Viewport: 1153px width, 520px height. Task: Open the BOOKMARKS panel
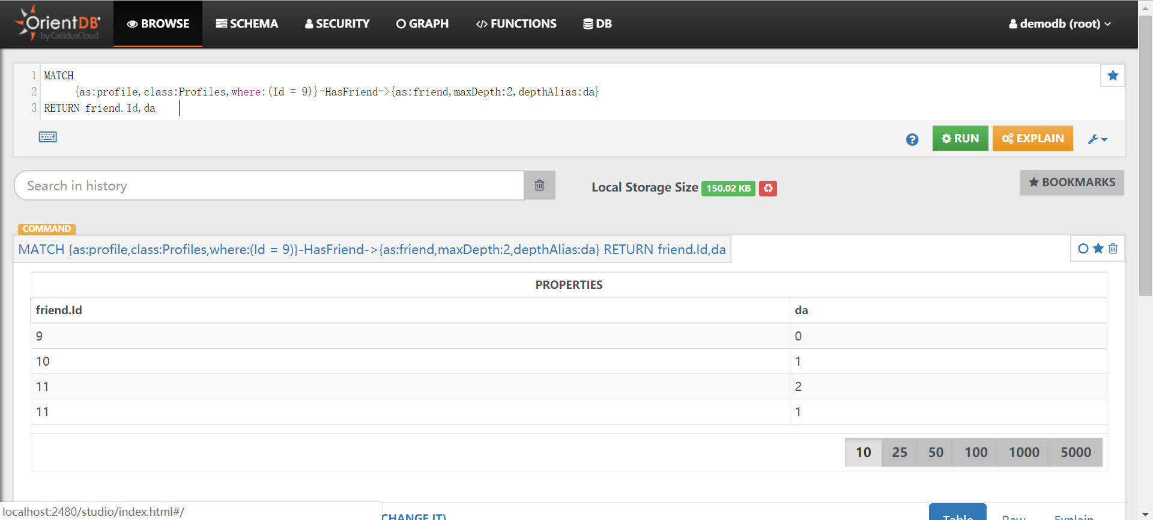pyautogui.click(x=1072, y=183)
